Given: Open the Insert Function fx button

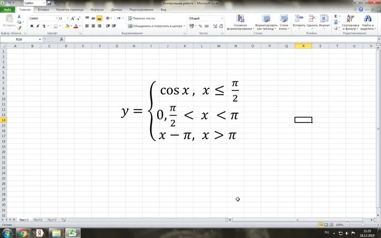Looking at the screenshot, I should [x=61, y=40].
